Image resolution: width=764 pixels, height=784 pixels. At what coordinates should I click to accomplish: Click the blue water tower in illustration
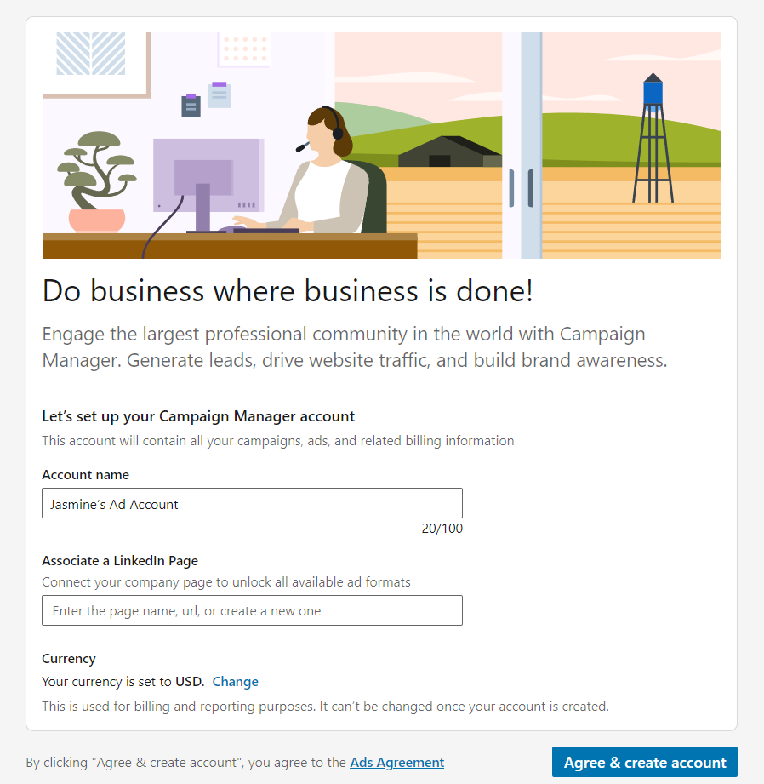[x=653, y=138]
